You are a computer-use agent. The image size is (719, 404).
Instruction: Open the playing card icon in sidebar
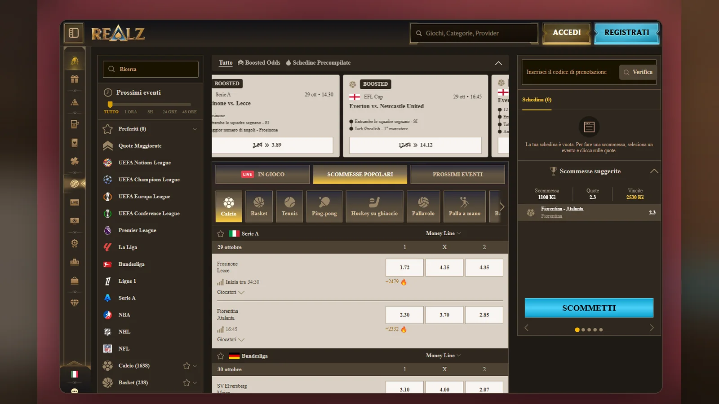[x=75, y=143]
